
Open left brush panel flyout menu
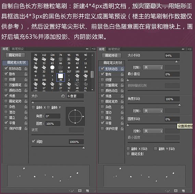pos(93,49)
